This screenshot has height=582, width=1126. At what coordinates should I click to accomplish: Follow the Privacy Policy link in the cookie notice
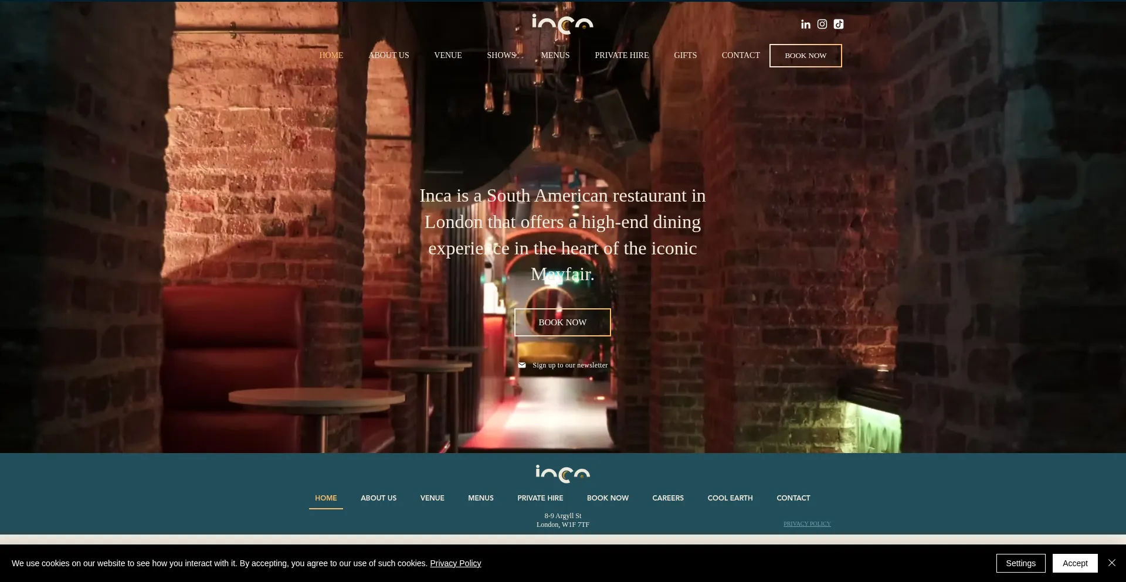[455, 563]
